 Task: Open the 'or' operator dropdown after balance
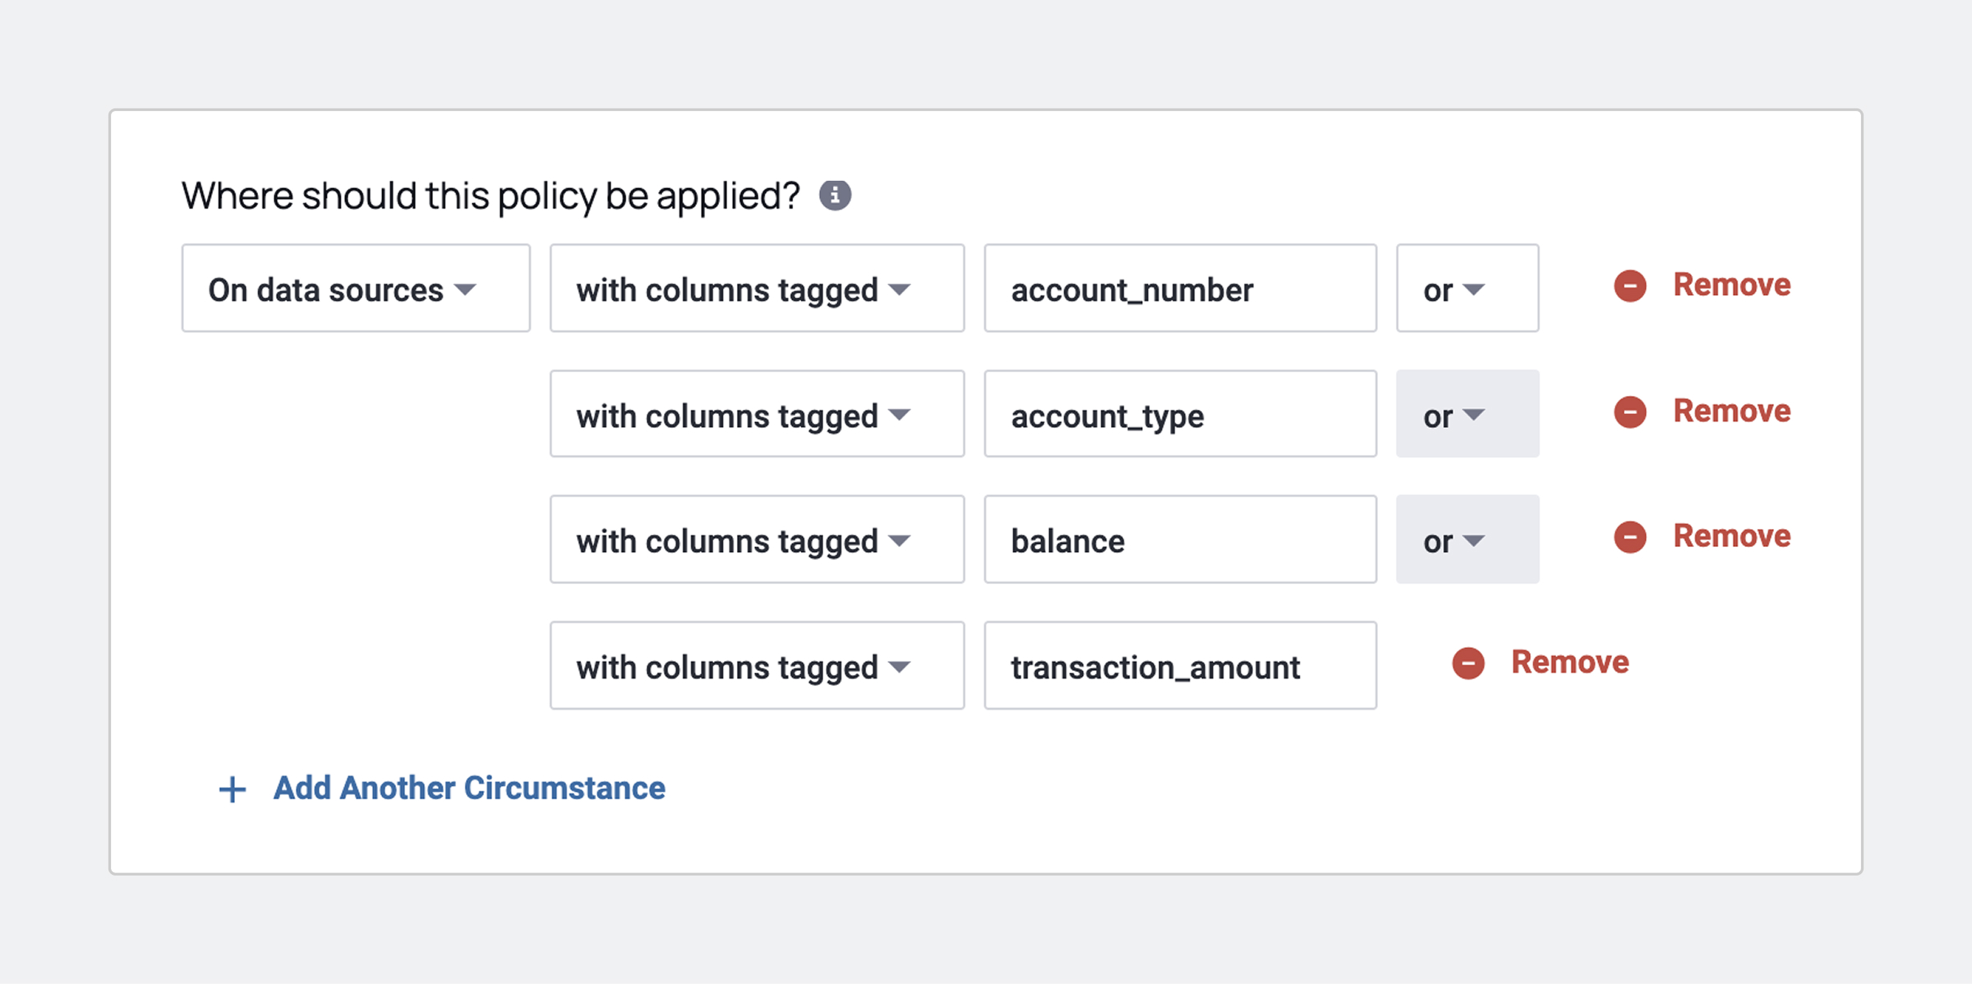click(1467, 540)
